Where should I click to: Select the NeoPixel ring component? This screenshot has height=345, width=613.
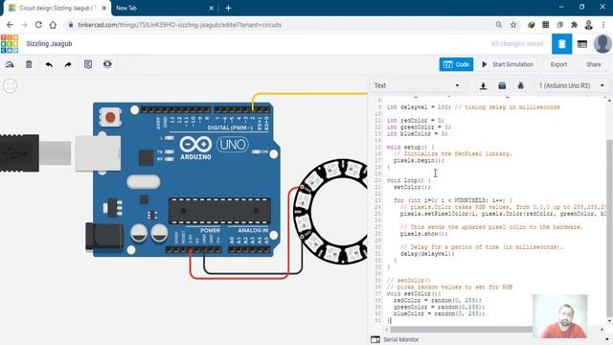click(330, 211)
